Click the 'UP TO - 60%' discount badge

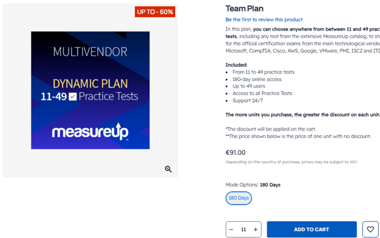(155, 12)
